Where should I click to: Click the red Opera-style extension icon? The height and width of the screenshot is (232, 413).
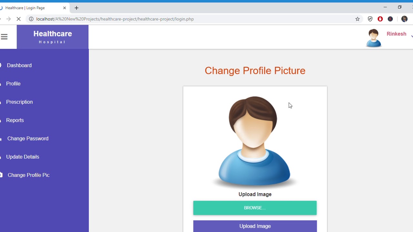pos(380,19)
